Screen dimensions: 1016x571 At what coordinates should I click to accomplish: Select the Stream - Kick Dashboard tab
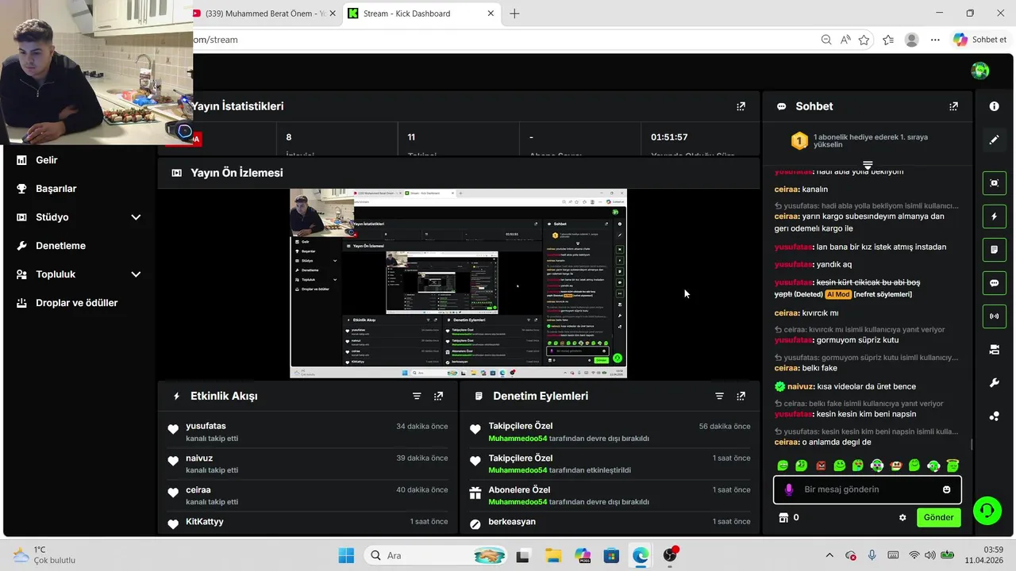coord(421,13)
